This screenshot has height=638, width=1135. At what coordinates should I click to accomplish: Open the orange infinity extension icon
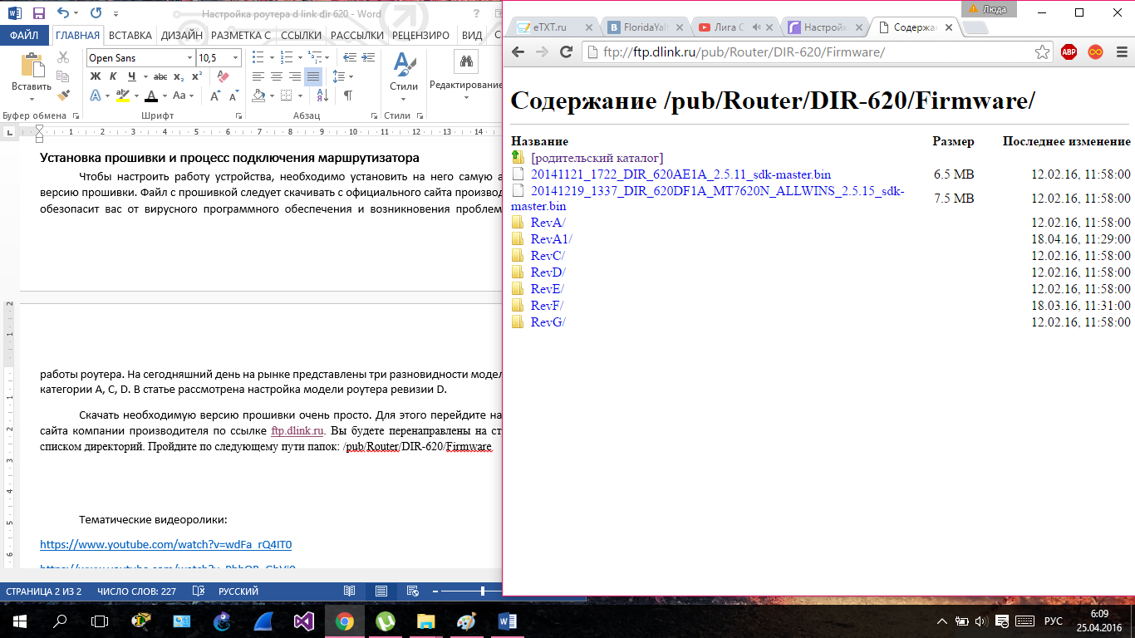[1096, 52]
